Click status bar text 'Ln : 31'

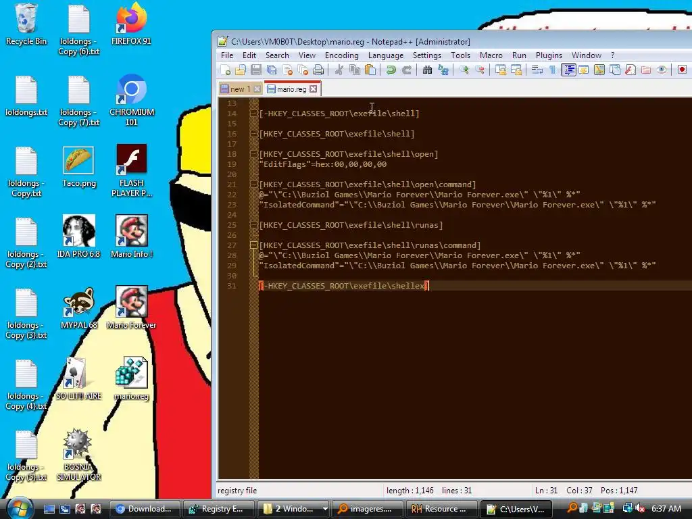(x=546, y=491)
